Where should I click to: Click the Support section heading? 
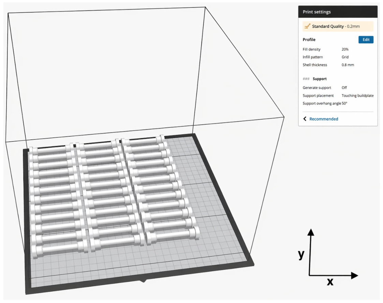(x=320, y=79)
